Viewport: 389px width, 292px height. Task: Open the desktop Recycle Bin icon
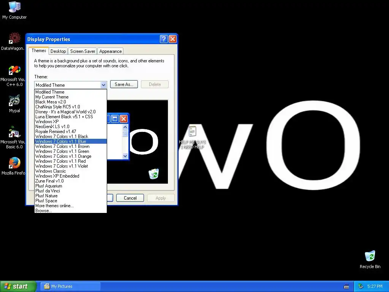[370, 259]
